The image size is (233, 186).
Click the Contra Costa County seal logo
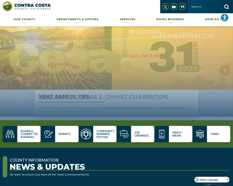point(7,6)
